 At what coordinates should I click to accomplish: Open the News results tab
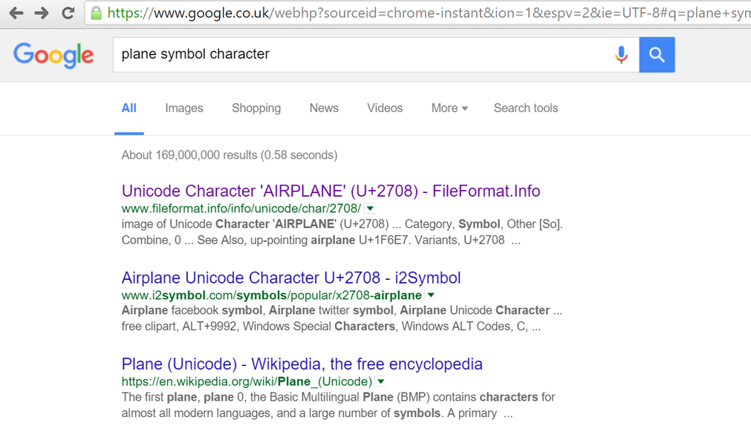pyautogui.click(x=324, y=108)
